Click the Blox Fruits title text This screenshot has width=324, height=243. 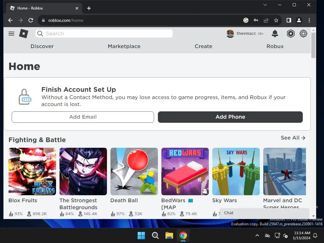23,200
